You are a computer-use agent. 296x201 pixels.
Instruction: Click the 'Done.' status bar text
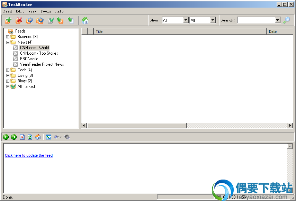(x=8, y=197)
